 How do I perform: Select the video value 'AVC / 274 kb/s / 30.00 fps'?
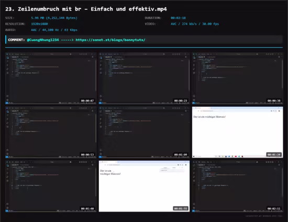(x=195, y=24)
